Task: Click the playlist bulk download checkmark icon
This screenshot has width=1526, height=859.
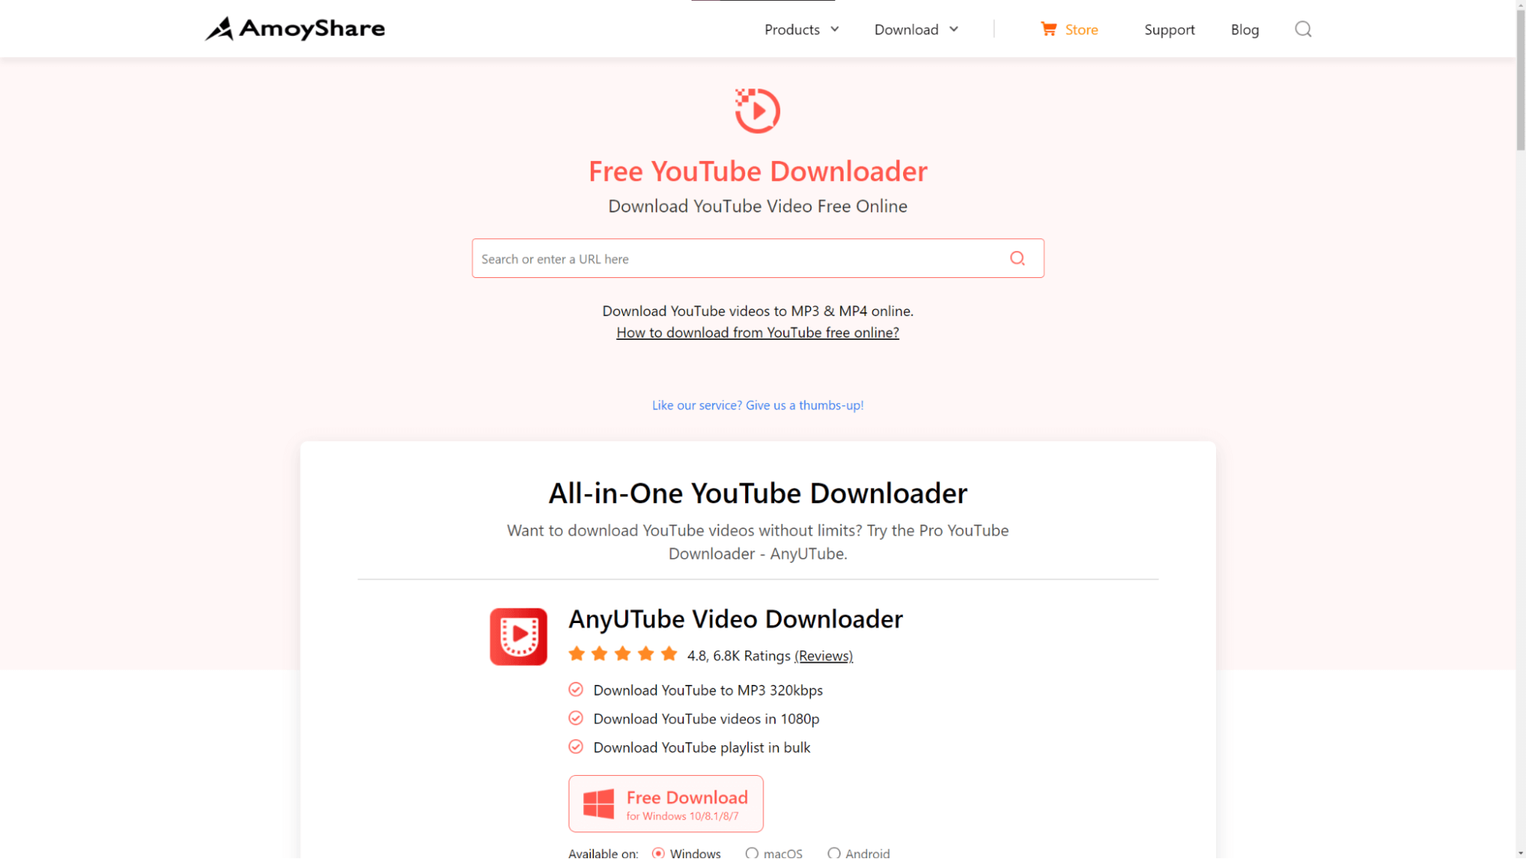Action: click(x=576, y=746)
